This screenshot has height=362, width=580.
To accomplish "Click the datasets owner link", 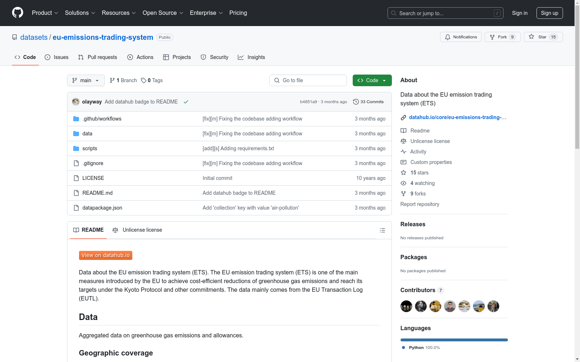I will point(34,37).
